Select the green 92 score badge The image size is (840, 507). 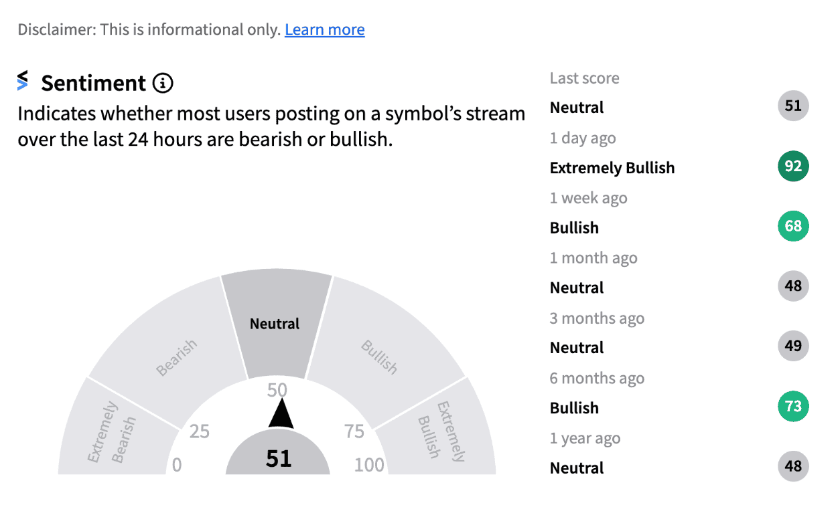tap(792, 166)
